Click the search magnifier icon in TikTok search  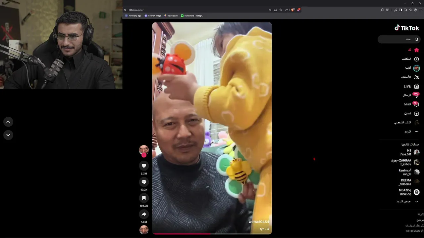pos(416,39)
